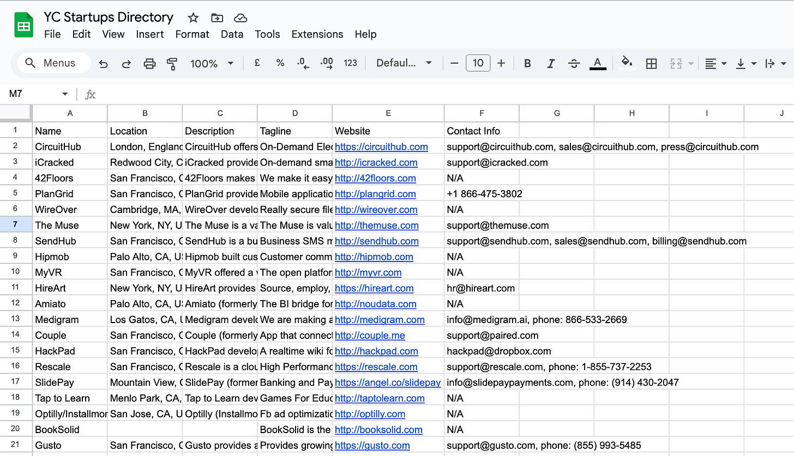Open the angel.co/slidepay link

(x=388, y=383)
